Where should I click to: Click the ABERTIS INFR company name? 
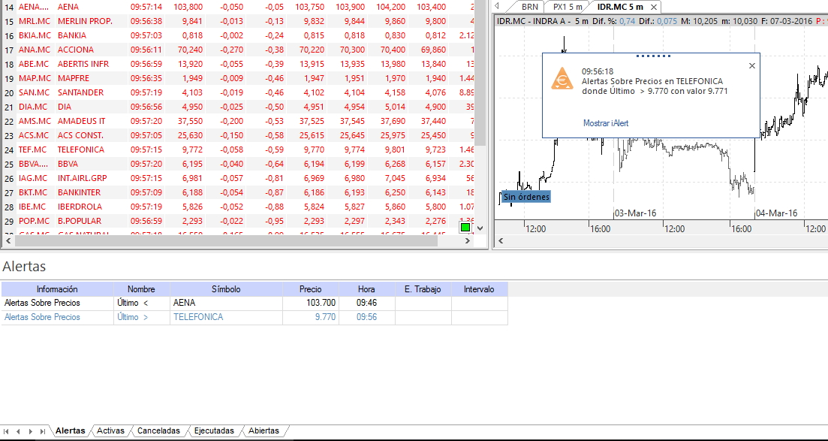click(83, 64)
